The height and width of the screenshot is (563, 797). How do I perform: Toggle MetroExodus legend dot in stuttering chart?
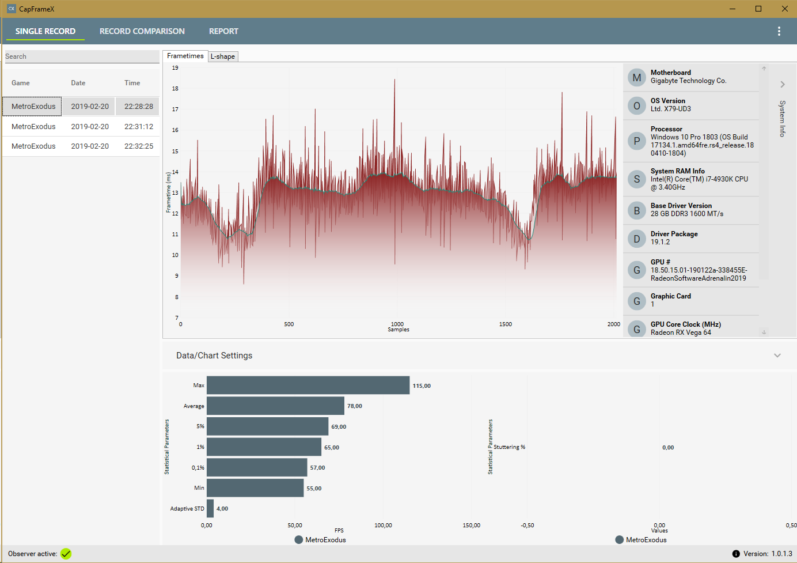click(x=619, y=540)
